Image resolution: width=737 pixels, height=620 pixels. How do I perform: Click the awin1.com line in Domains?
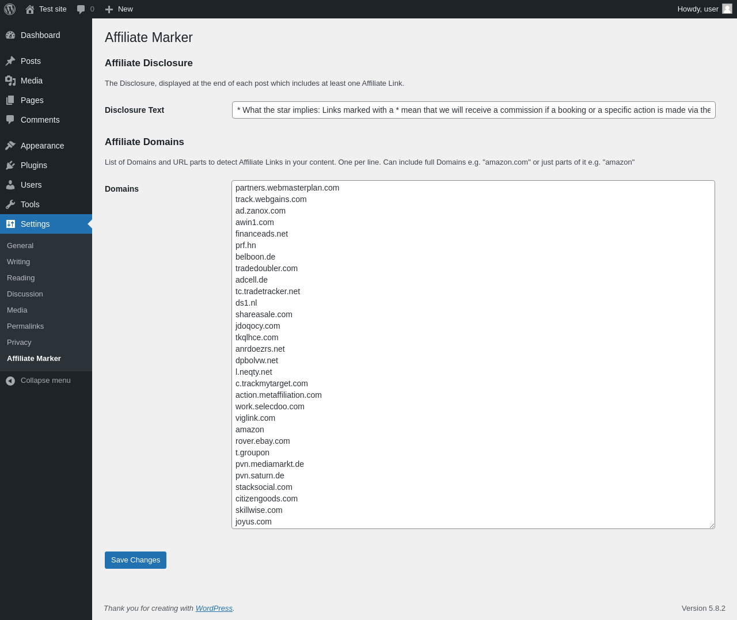click(x=254, y=222)
